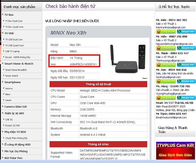This screenshot has height=163, width=196.
Task: Click the Amlogic S802-H CPU Model cell
Action: (x=113, y=91)
